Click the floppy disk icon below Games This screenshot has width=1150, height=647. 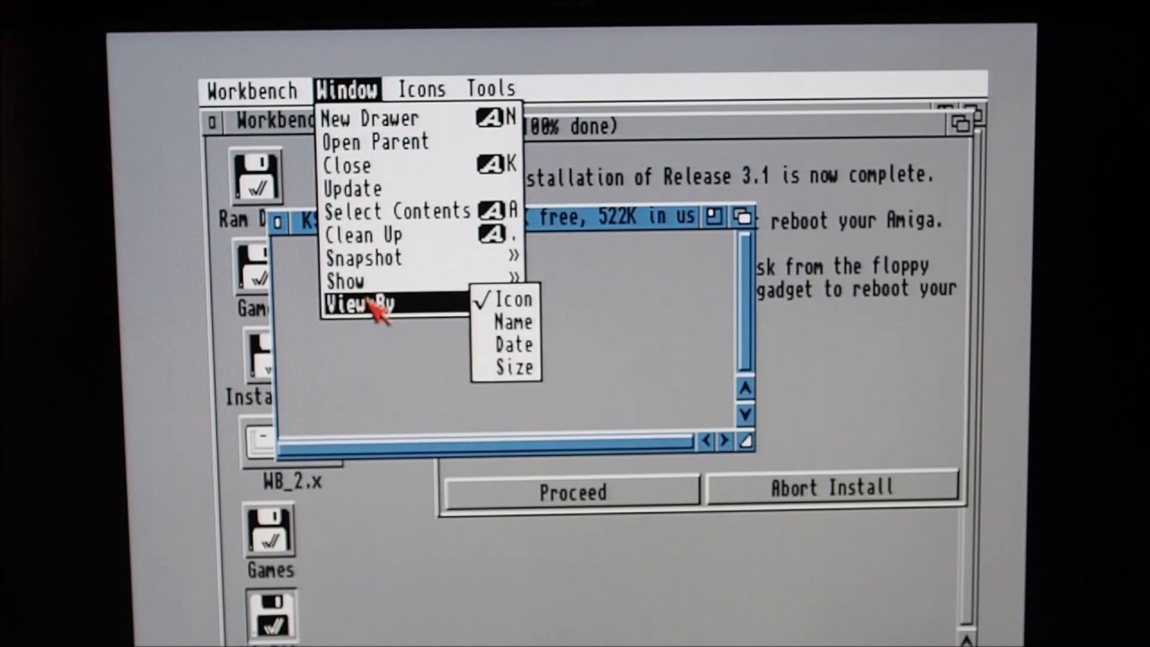271,615
